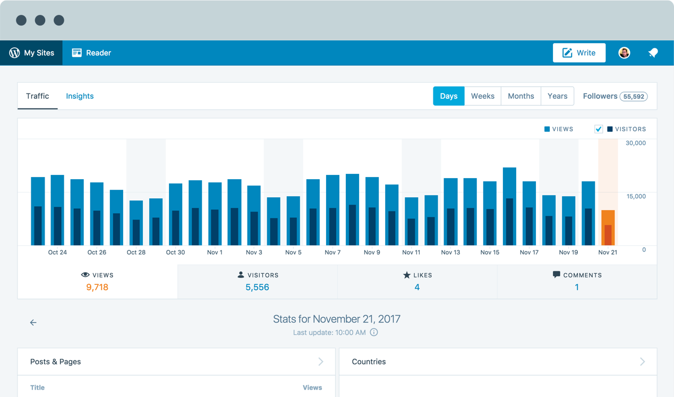The width and height of the screenshot is (674, 397).
Task: Open My Sites via WordPress logo
Action: (x=31, y=53)
